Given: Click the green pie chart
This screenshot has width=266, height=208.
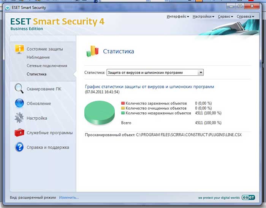Looking at the screenshot, I should [100, 113].
